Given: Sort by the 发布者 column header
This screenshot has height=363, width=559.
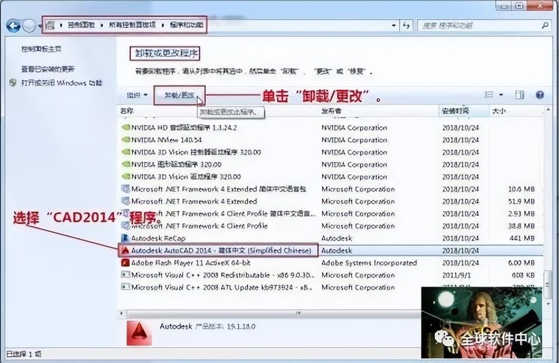Looking at the screenshot, I should (x=378, y=111).
